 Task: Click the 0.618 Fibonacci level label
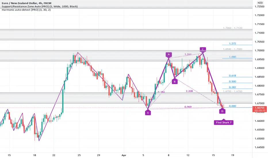tap(232, 76)
